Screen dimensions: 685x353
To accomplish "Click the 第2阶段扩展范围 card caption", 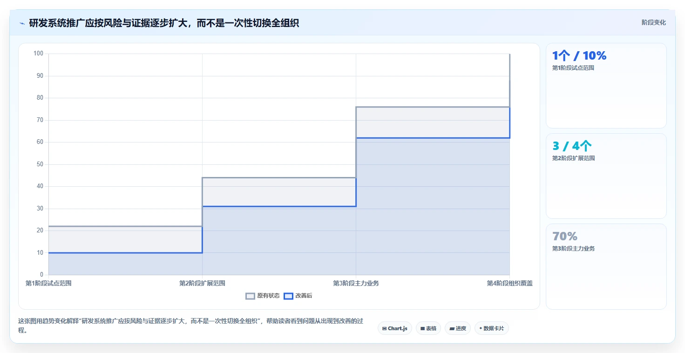I will (573, 158).
